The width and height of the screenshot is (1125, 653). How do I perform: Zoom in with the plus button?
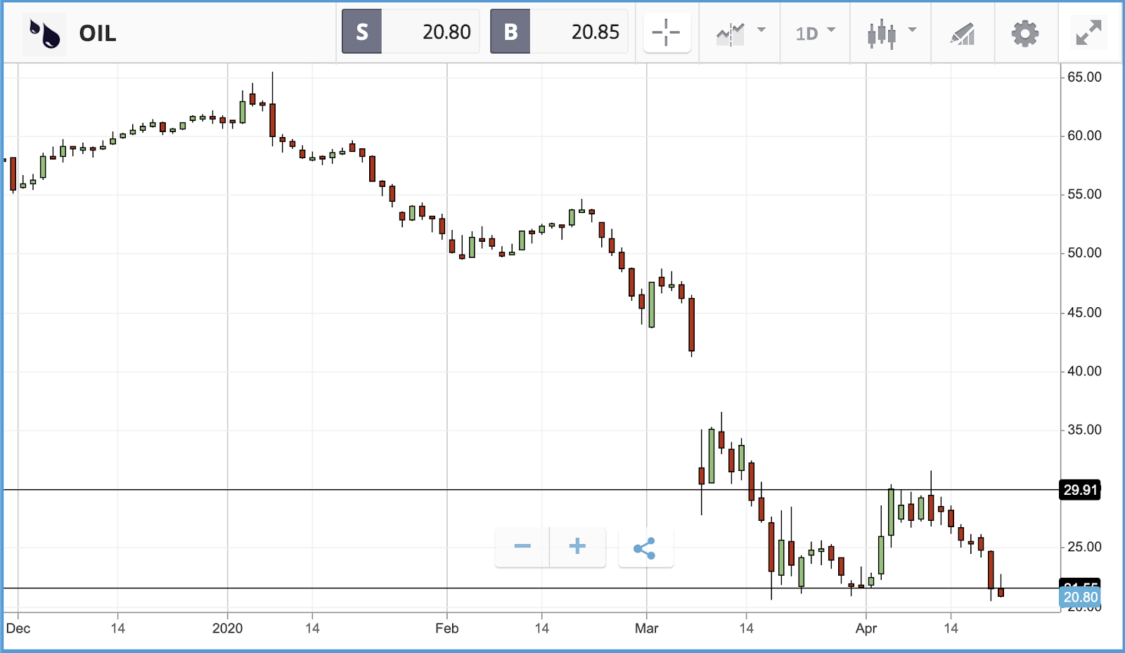coord(577,547)
